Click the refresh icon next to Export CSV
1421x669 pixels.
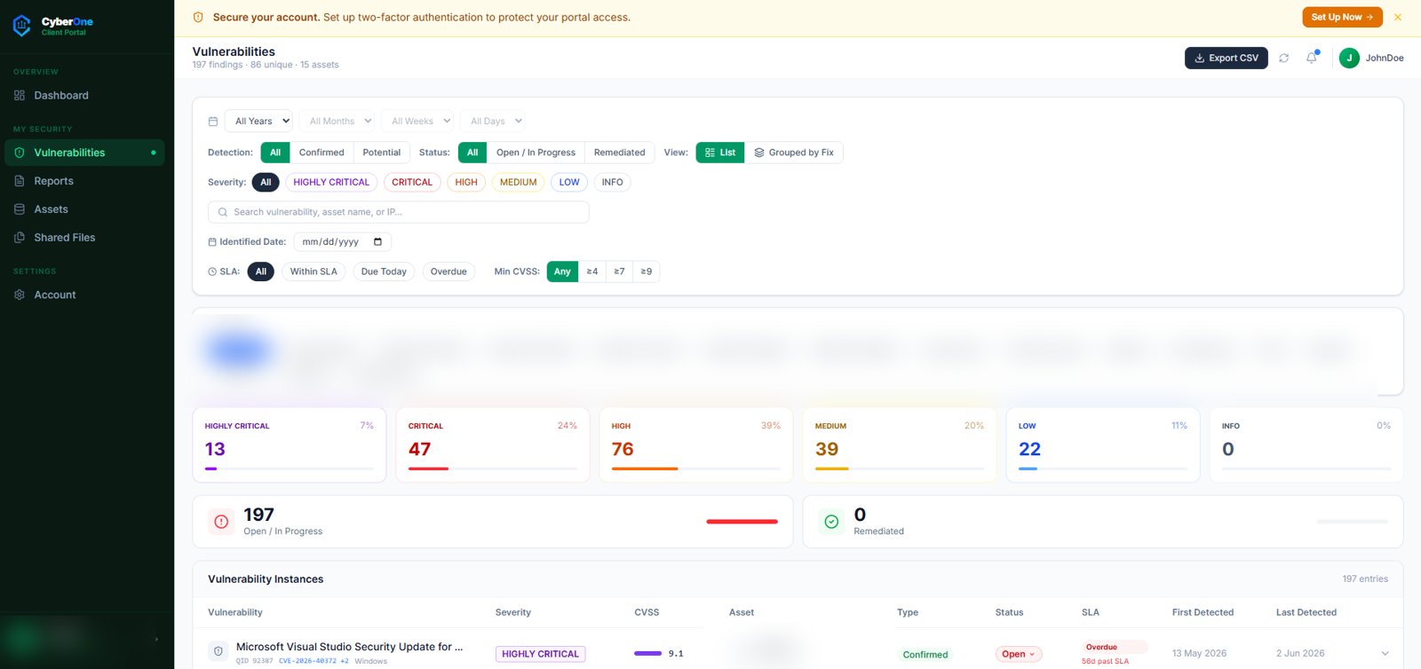coord(1283,58)
